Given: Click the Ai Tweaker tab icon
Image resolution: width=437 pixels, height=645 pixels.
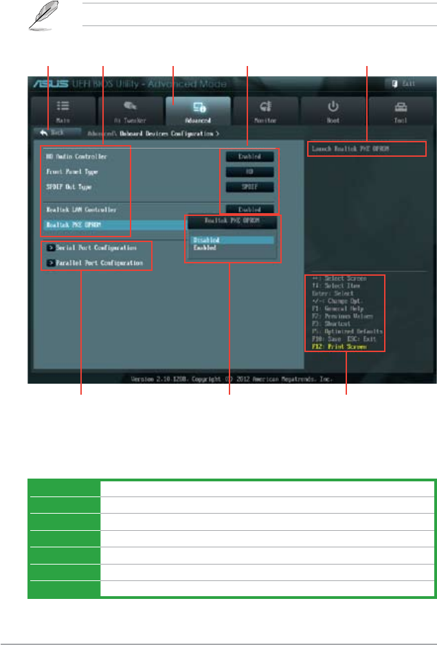Looking at the screenshot, I should (130, 106).
